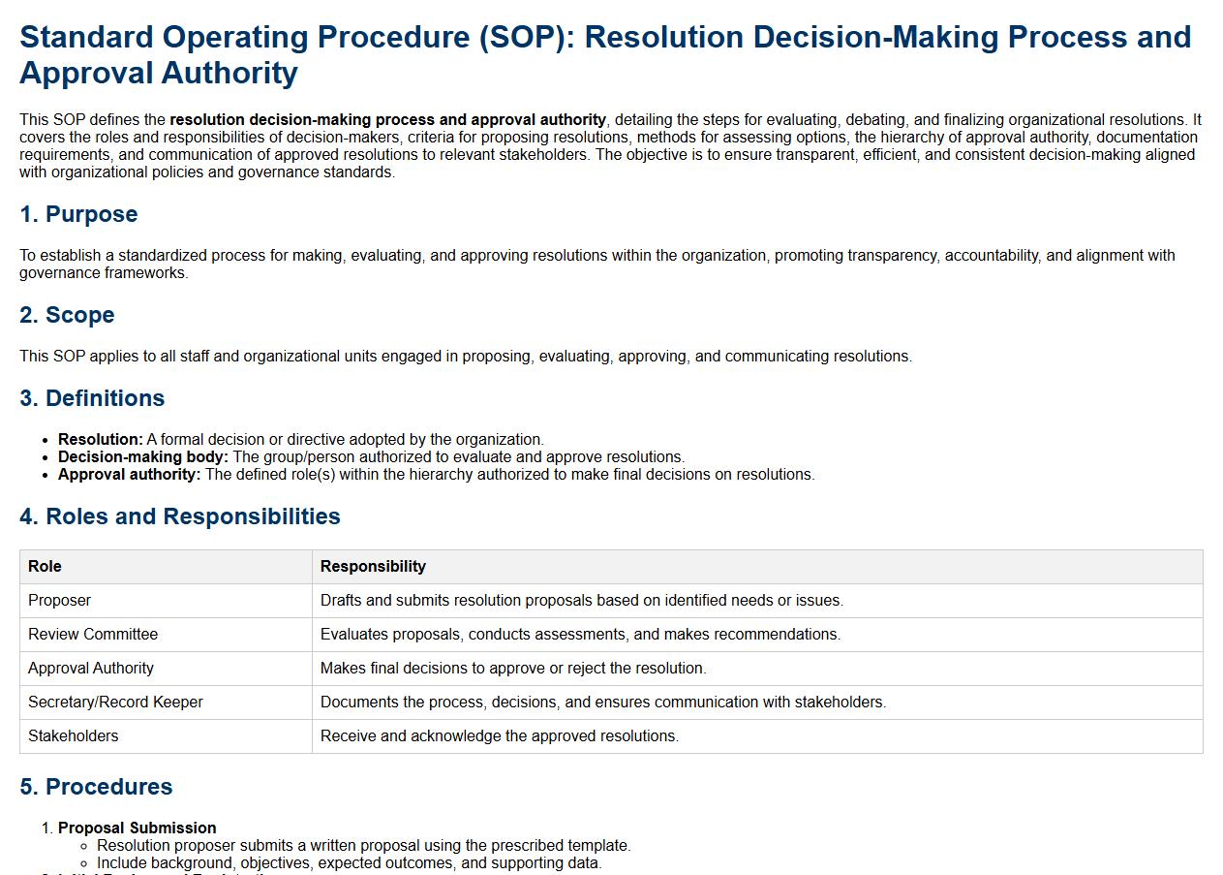Click the "Role" table column header
The image size is (1223, 875).
45,566
